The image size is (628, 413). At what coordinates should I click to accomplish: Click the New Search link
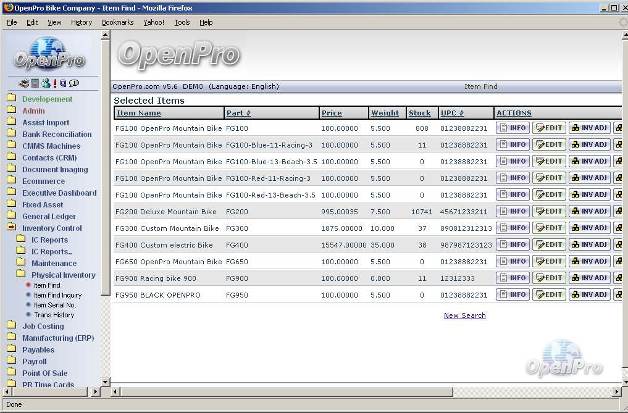[x=464, y=315]
